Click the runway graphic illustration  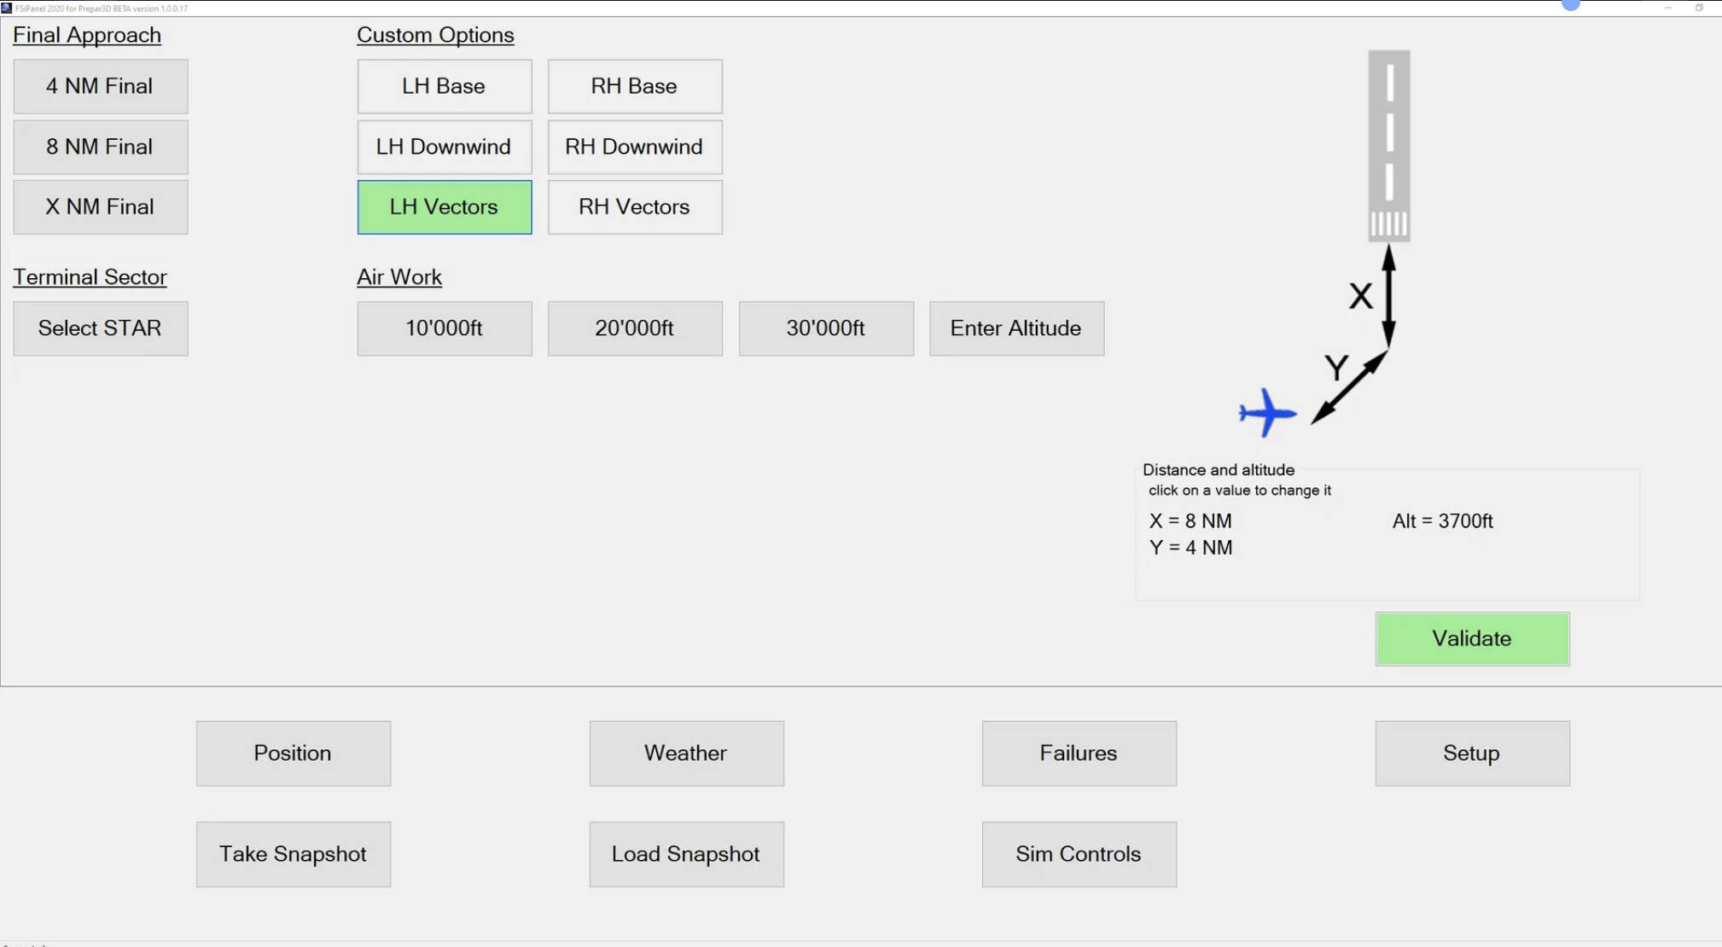(1388, 145)
